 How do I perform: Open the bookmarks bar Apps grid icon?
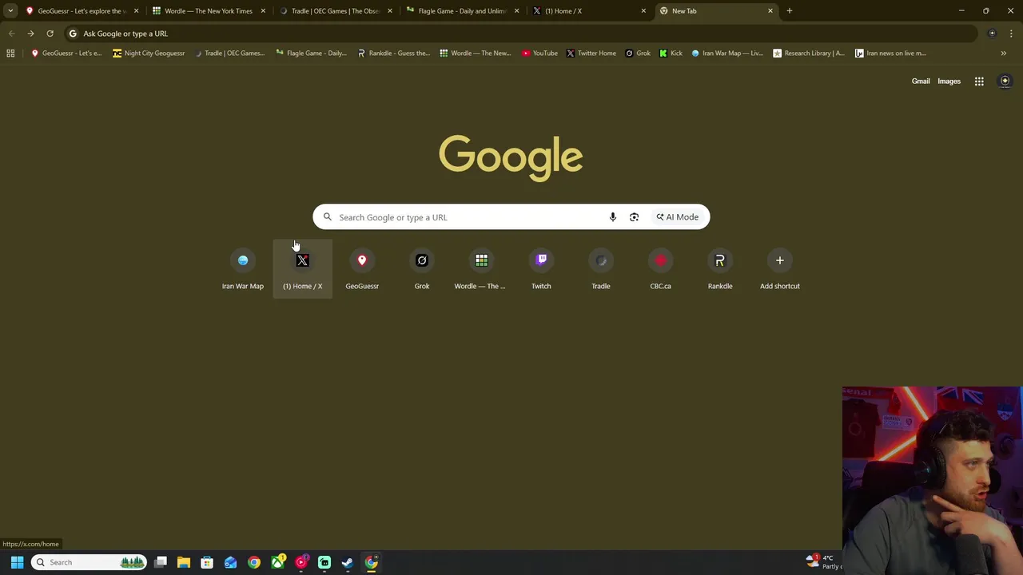(10, 53)
